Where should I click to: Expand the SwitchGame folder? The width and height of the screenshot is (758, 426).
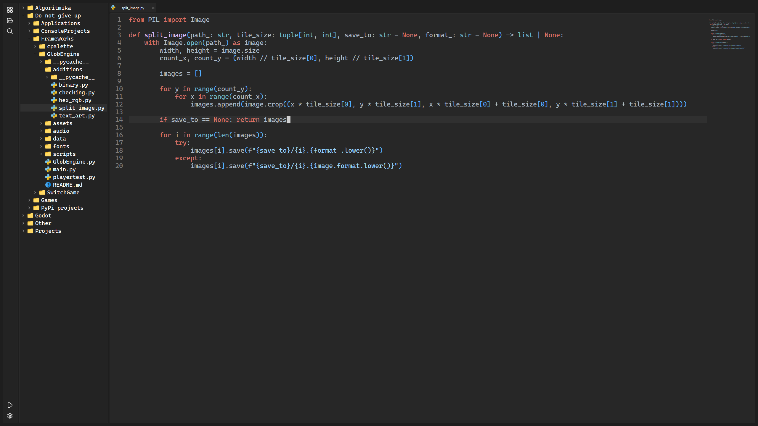(35, 193)
